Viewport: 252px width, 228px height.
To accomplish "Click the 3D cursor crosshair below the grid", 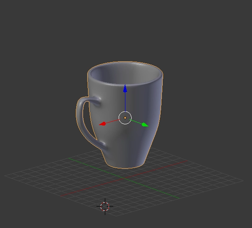I will coord(105,206).
